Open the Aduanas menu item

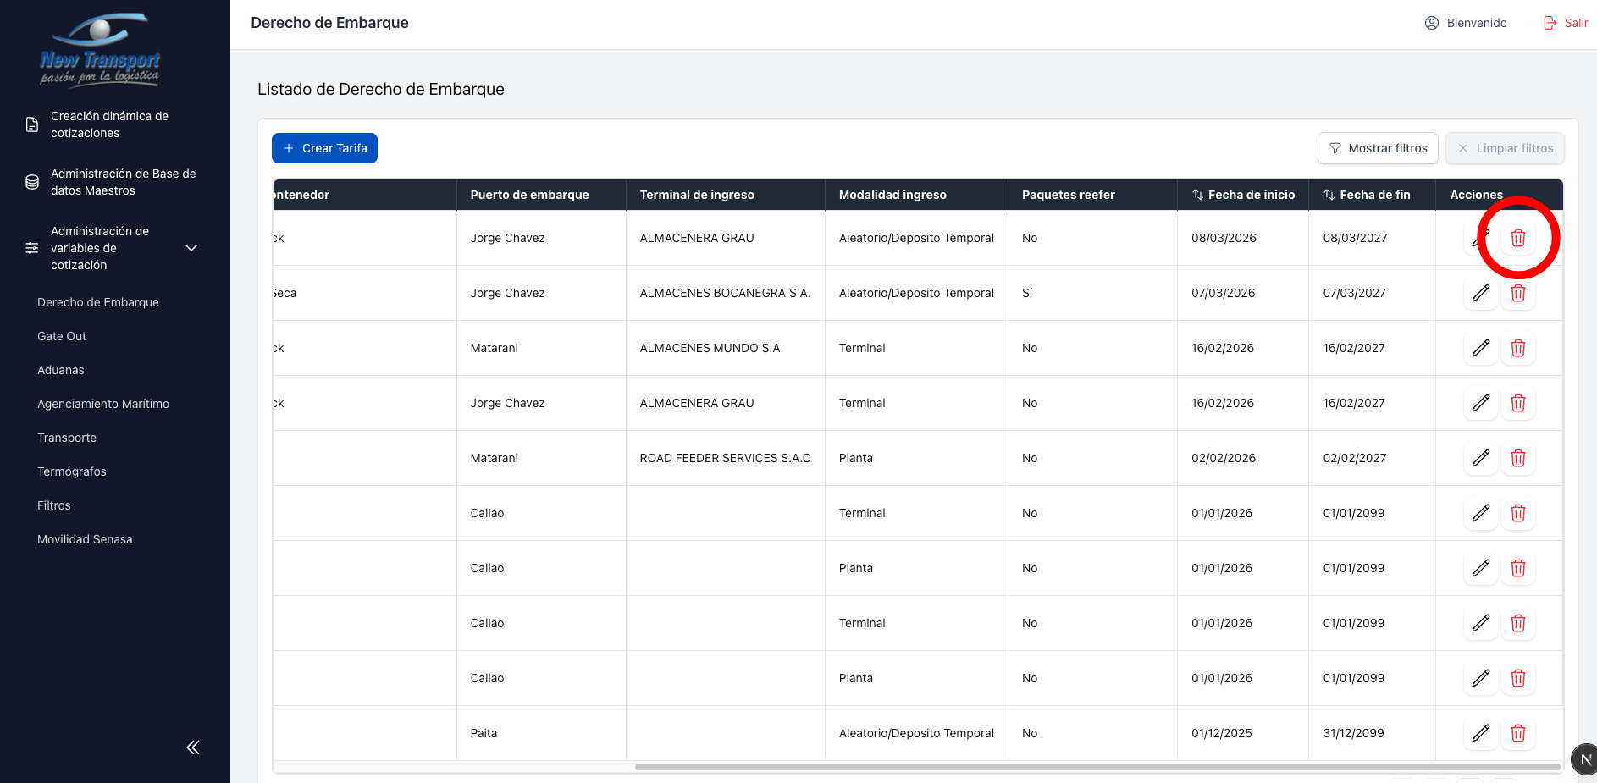61,370
